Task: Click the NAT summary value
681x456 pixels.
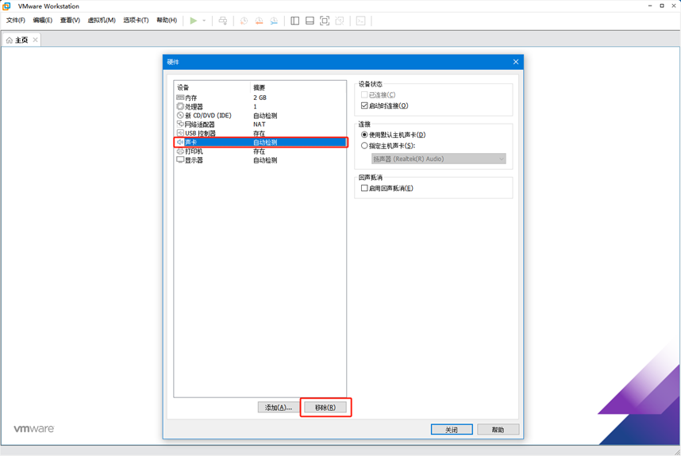Action: (260, 125)
